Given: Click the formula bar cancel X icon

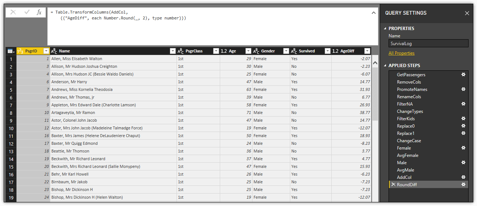Looking at the screenshot, I should tap(13, 12).
